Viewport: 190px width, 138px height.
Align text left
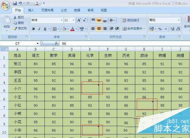click(x=93, y=29)
